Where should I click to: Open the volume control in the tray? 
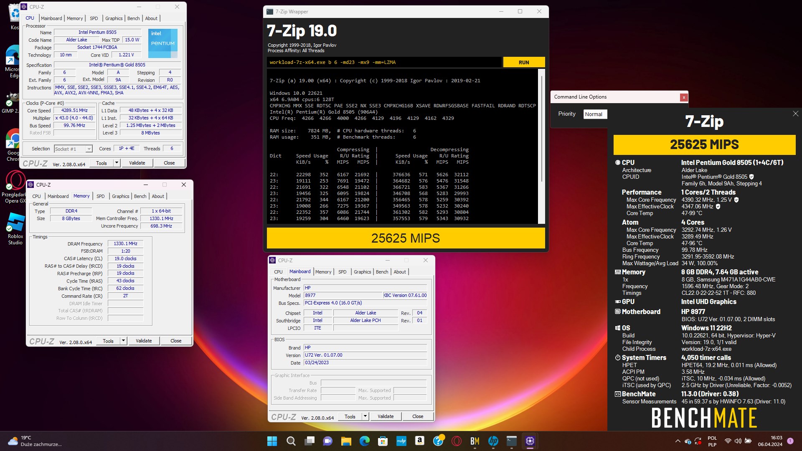738,441
